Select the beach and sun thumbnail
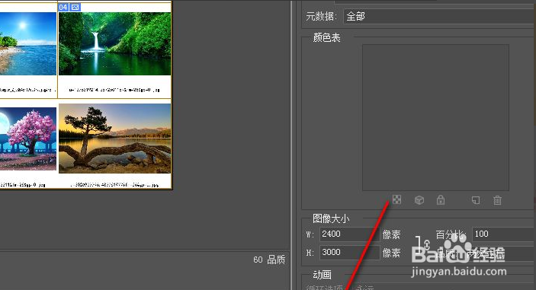Screen dimensions: 536x290 28,43
